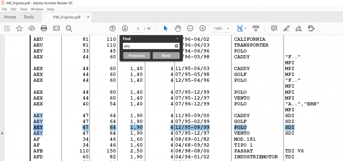343x161 pixels.
Task: Click the date range 08/98-08/00
Action: (192, 151)
